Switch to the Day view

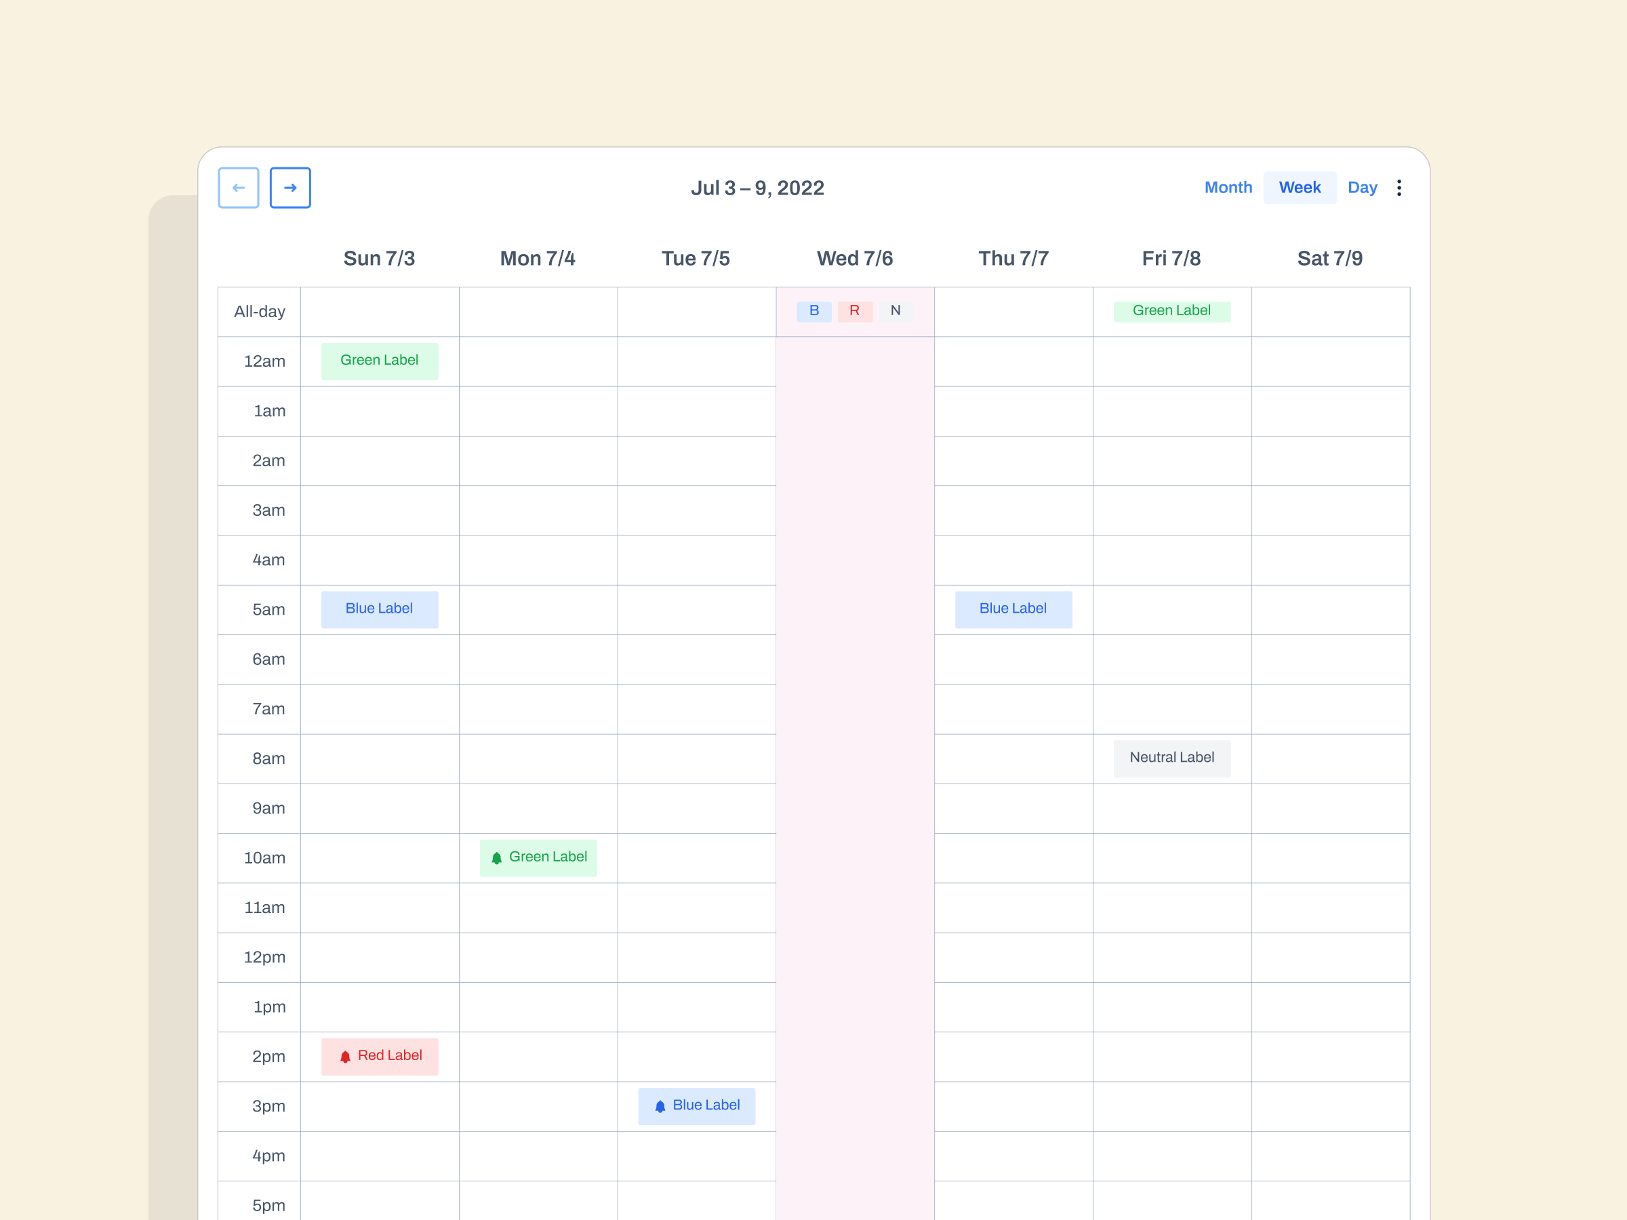(1363, 188)
